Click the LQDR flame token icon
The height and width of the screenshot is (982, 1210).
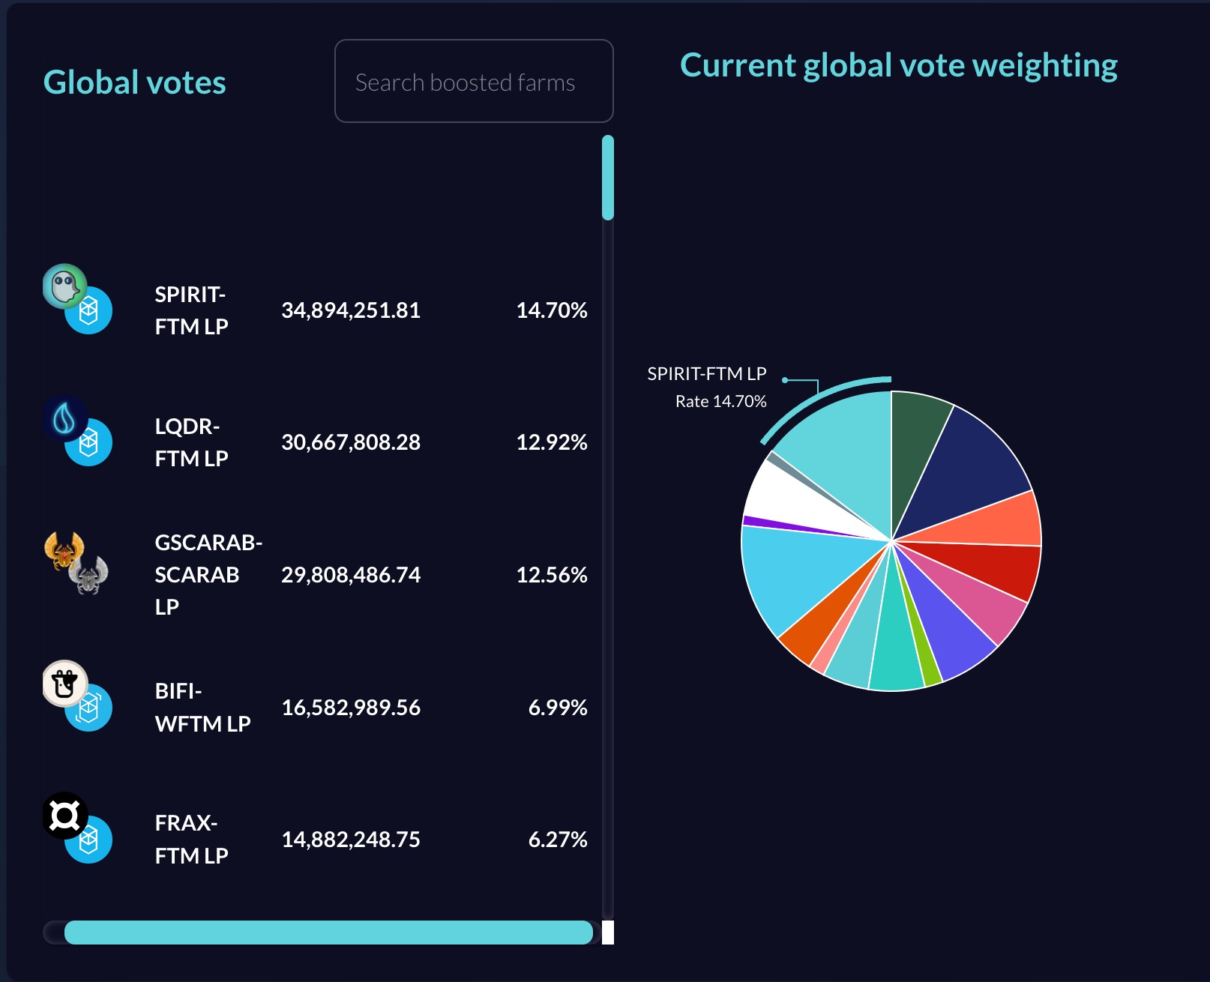click(x=64, y=418)
